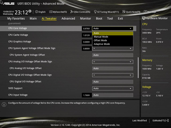Click EzMode exit arrow icon
The image size is (171, 128).
(167, 121)
